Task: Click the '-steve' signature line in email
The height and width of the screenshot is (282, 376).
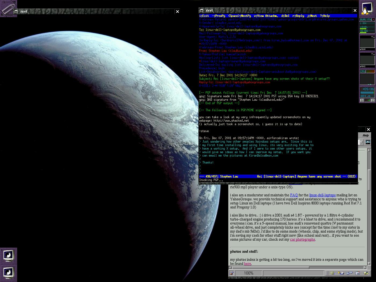Action: pyautogui.click(x=204, y=131)
